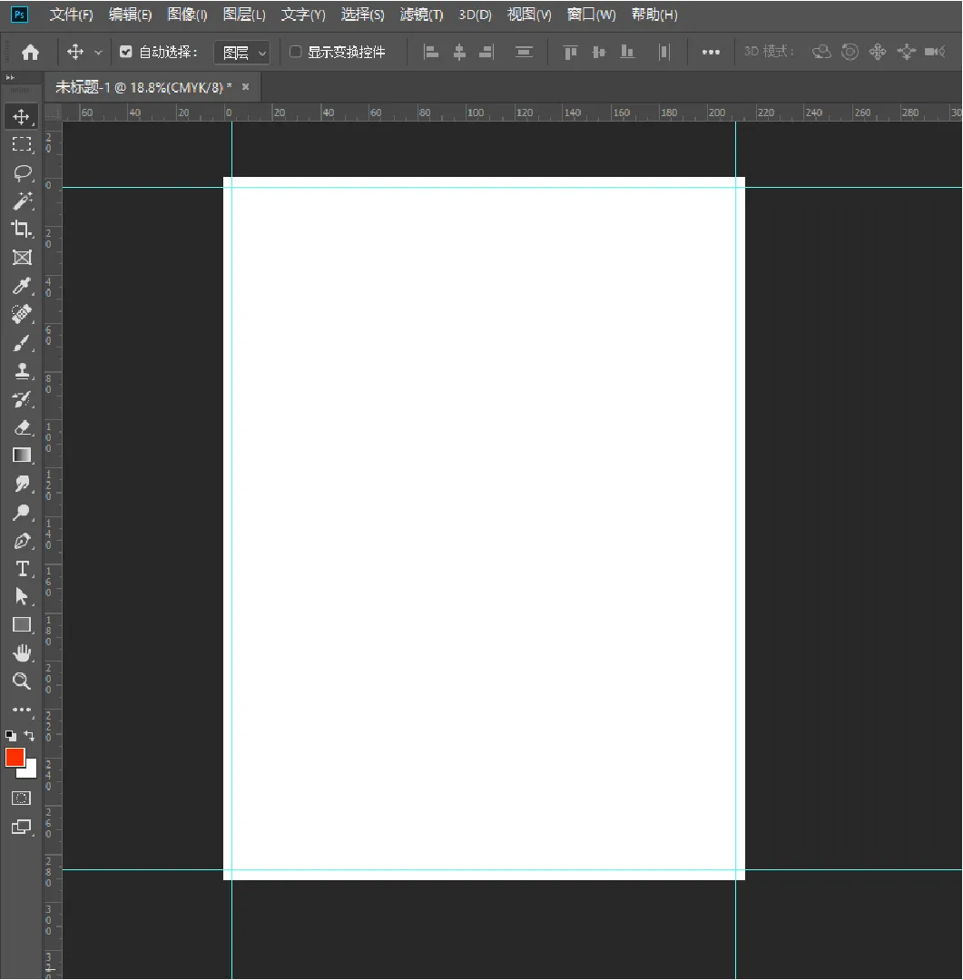963x980 pixels.
Task: Close the 未标题-1 document tab
Action: point(246,87)
